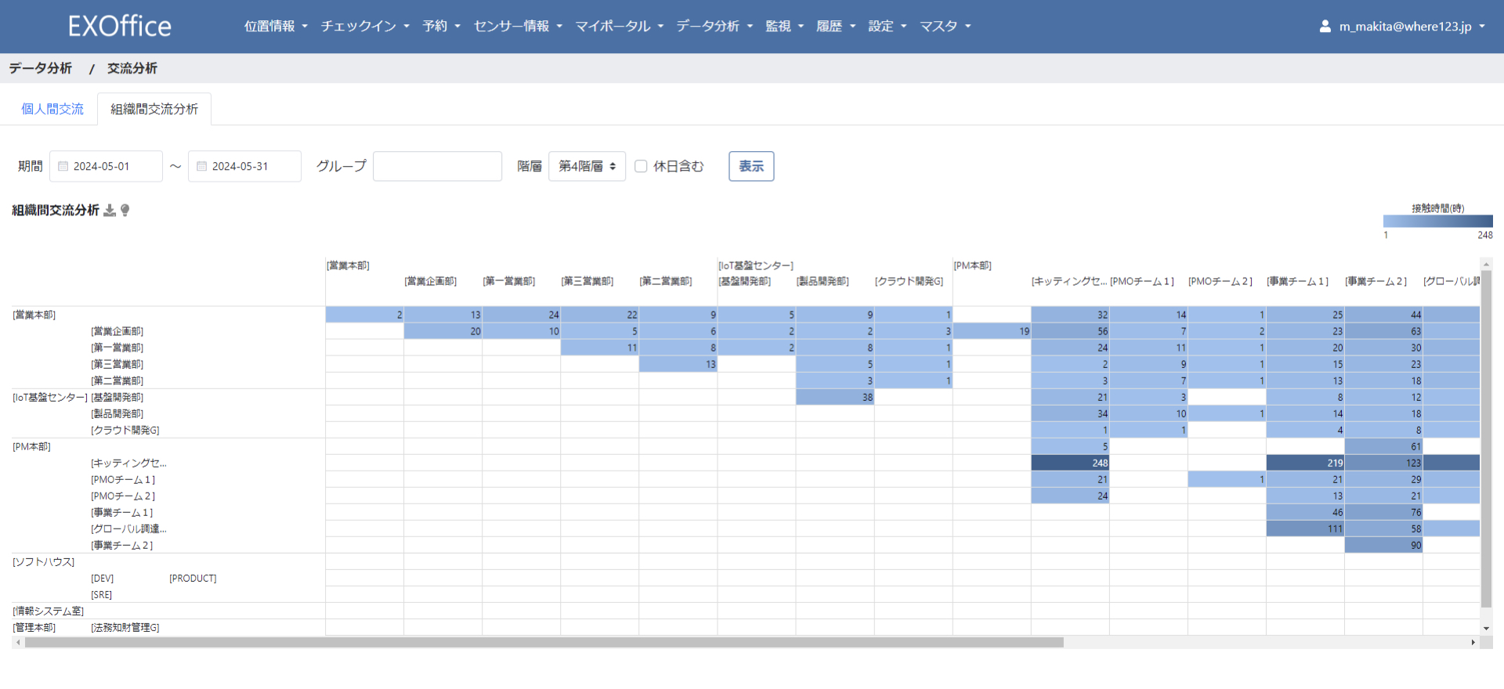The image size is (1504, 689).
Task: Click the user profile icon
Action: coord(1325,27)
